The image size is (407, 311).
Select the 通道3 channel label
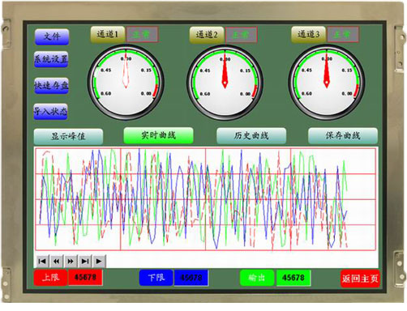pos(308,34)
